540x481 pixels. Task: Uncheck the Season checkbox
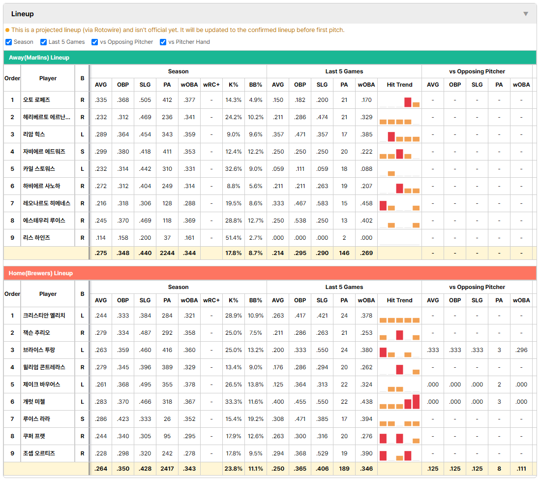pos(9,42)
